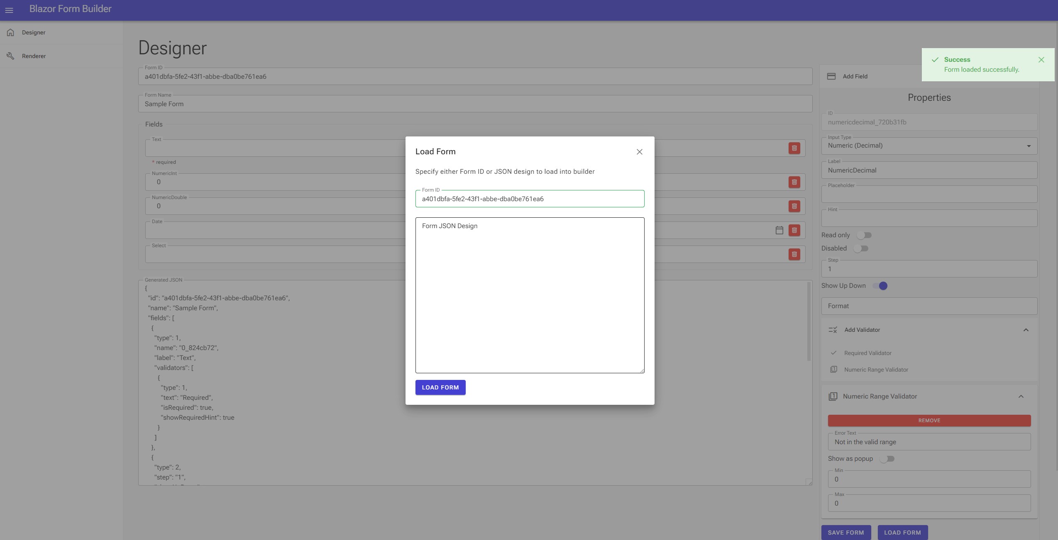Click the ID property field
Viewport: 1058px width, 540px height.
[x=929, y=122]
